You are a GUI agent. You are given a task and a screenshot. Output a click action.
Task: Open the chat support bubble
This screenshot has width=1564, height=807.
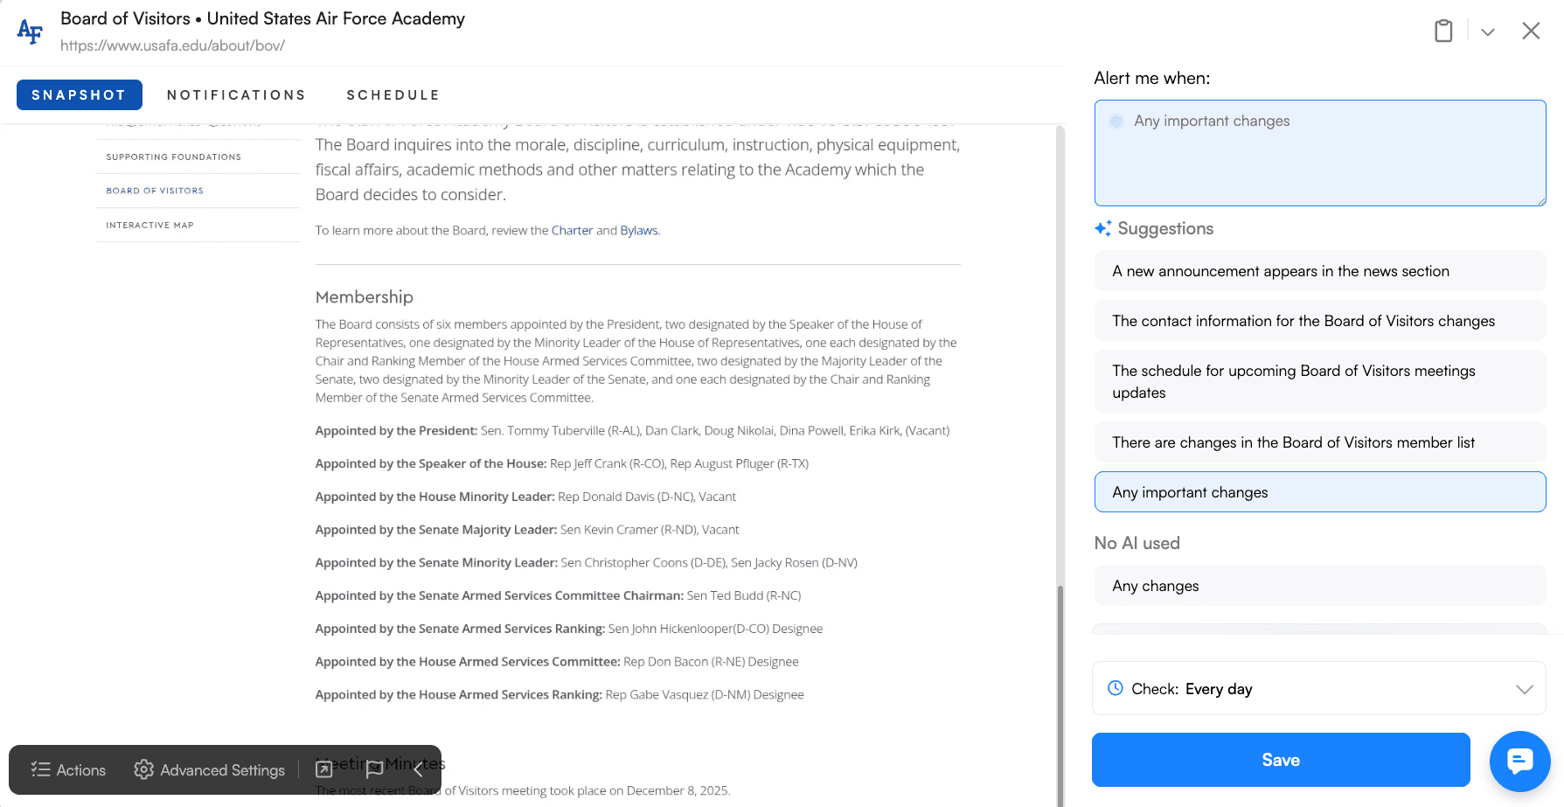click(1519, 761)
